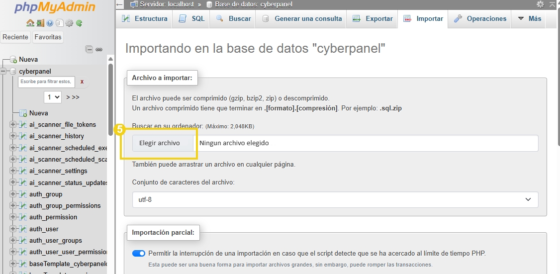This screenshot has width=560, height=274.
Task: Collapse the cyberpanel database node
Action: 3,71
